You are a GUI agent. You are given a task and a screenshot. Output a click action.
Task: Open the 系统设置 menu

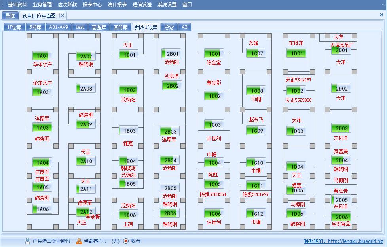click(167, 5)
